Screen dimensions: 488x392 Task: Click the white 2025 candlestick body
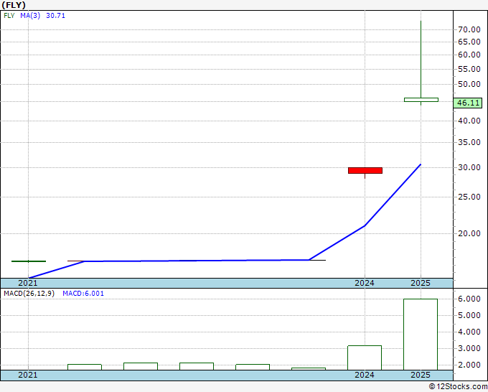pos(421,100)
